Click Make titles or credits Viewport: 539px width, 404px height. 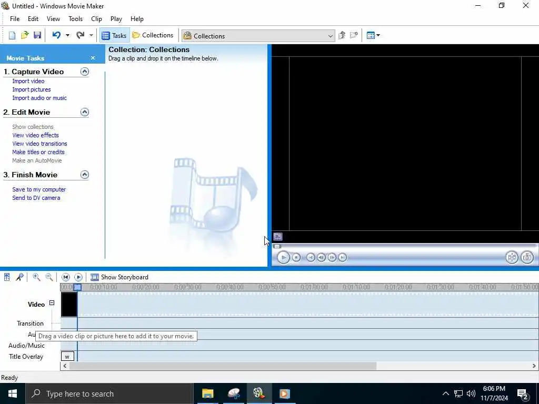[x=38, y=152]
